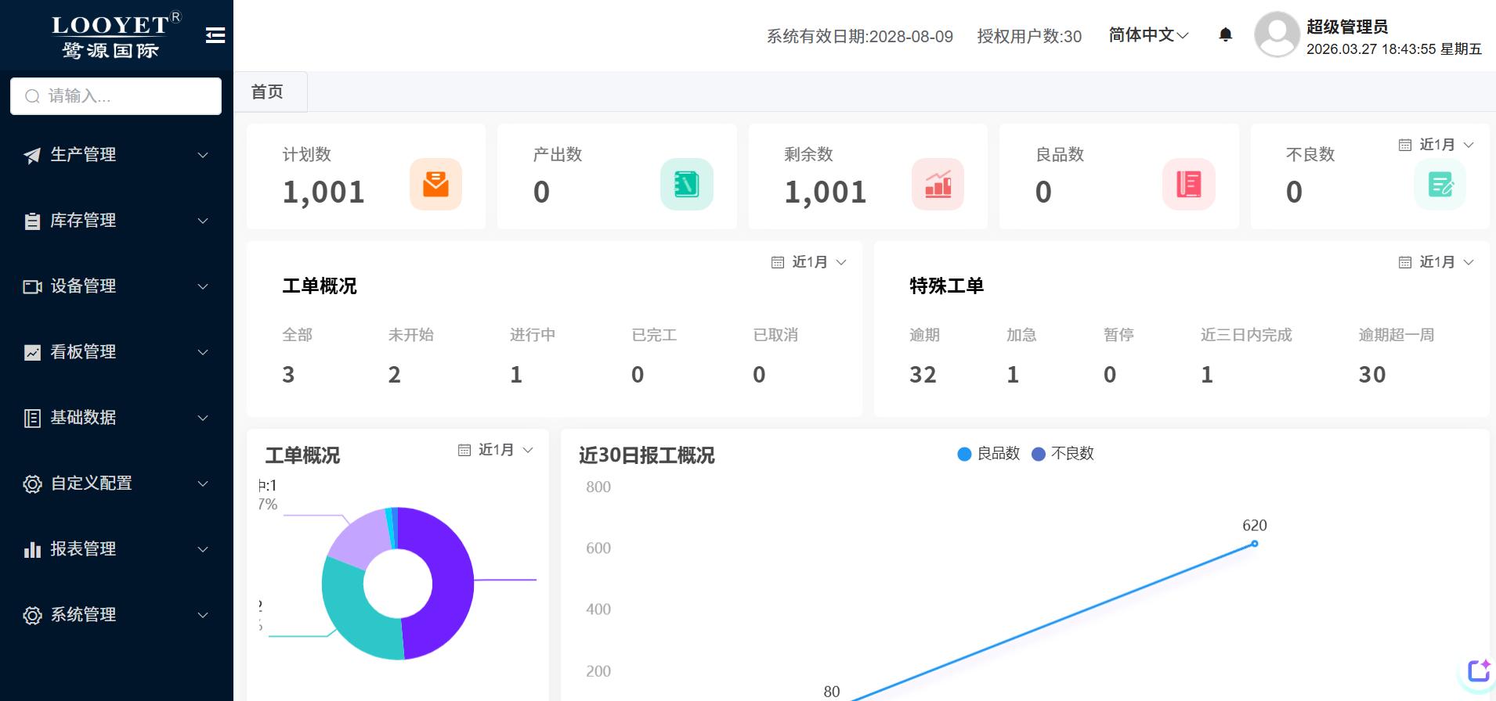Open the 简体中文 language dropdown
The image size is (1496, 701).
pos(1148,35)
